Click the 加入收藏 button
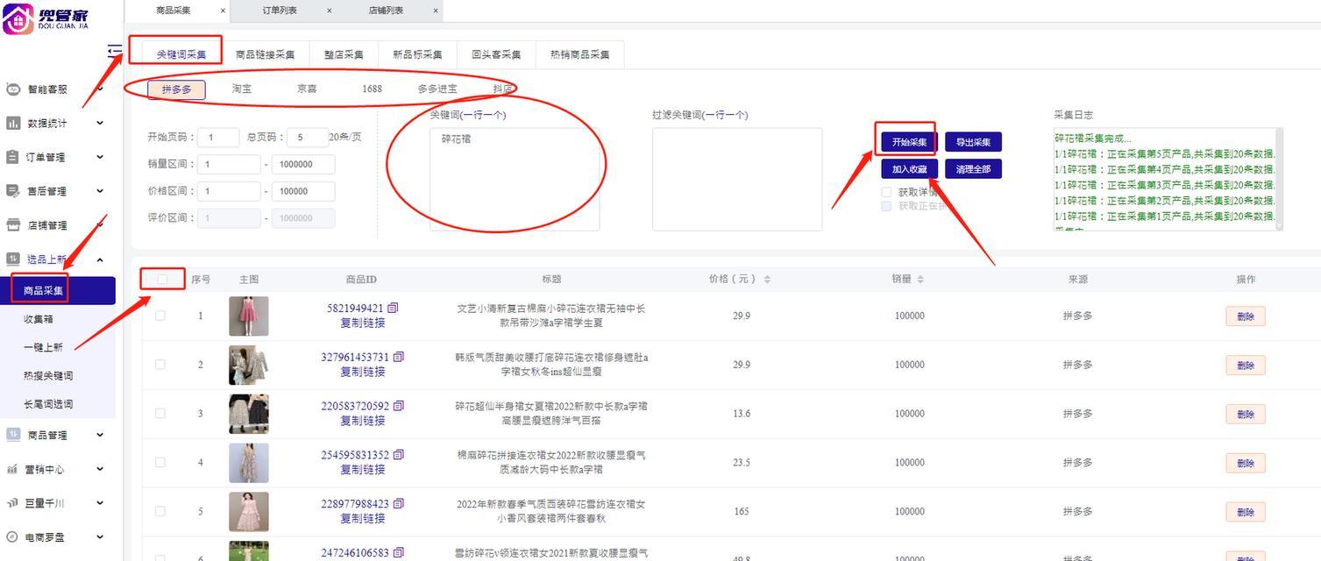This screenshot has height=561, width=1321. click(x=910, y=169)
